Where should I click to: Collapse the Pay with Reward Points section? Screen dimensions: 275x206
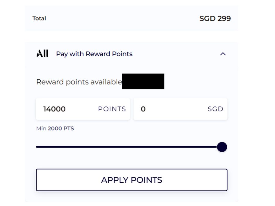[x=223, y=54]
